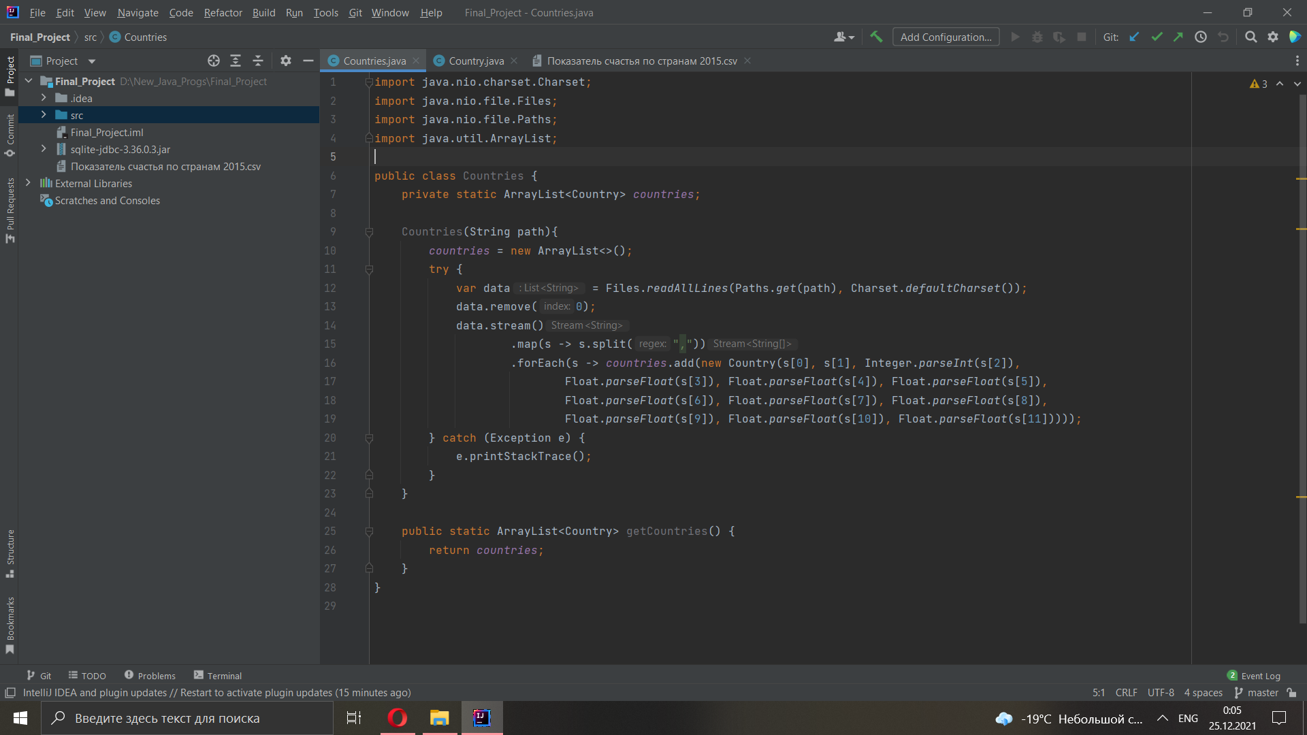Hide the Project tool window
Viewport: 1307px width, 735px height.
(x=308, y=61)
